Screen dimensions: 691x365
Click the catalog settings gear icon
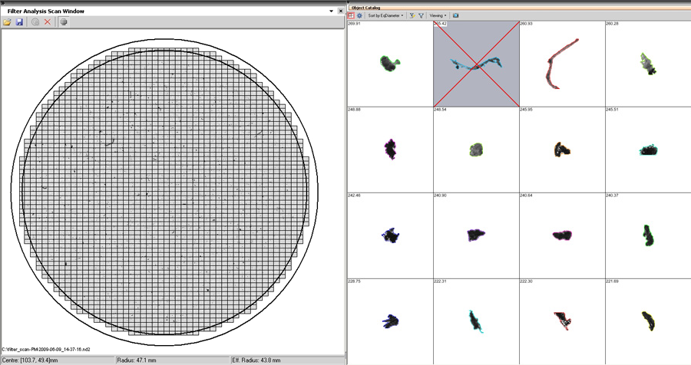[x=359, y=15]
